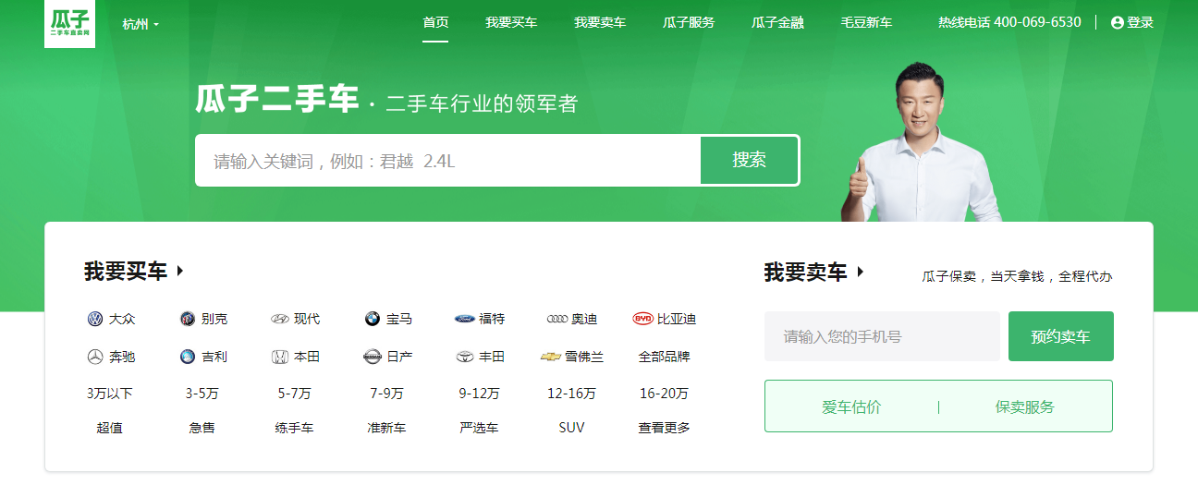Open the 全部品牌 all brands link
Screen dimensions: 1198x485
664,357
